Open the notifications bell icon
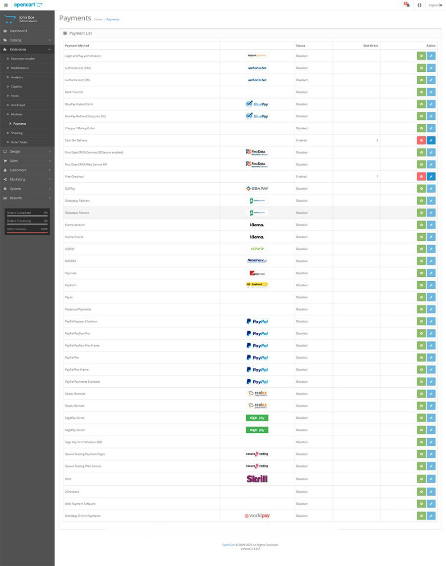Screen dimensions: 446x566 tap(407, 5)
